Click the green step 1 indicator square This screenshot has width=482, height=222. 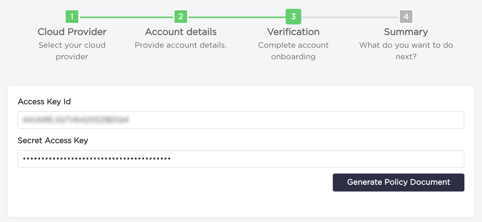[72, 17]
